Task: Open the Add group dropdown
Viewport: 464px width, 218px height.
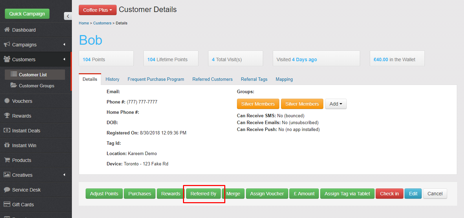Action: pyautogui.click(x=335, y=104)
